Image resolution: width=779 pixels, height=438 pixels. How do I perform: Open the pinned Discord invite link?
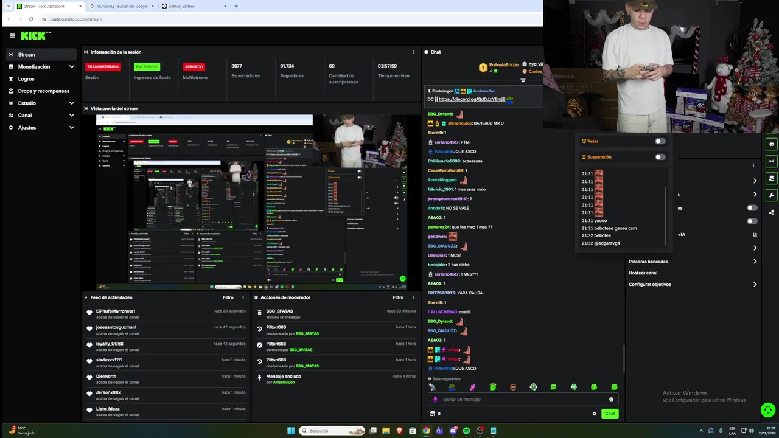[x=472, y=99]
